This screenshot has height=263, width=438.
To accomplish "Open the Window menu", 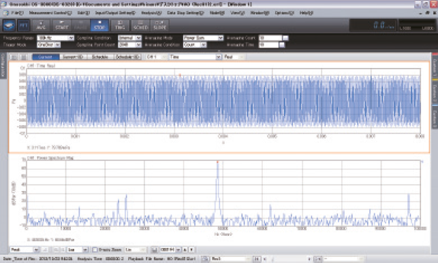I will pos(260,13).
